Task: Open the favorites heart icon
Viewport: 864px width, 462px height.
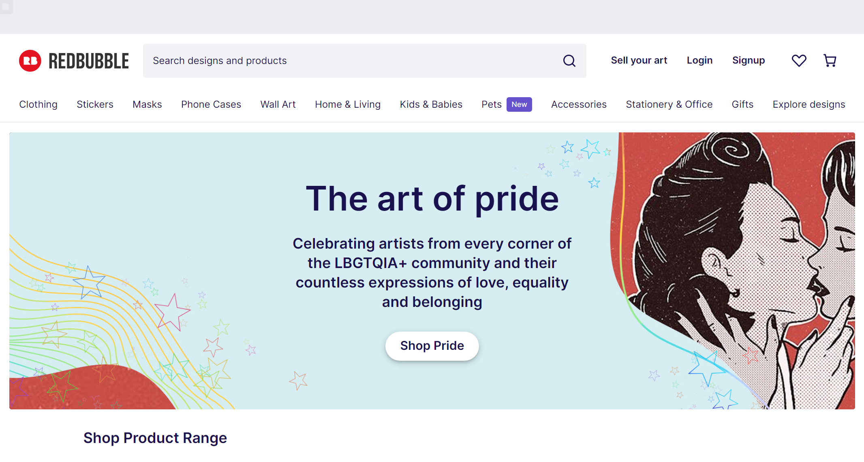Action: click(x=799, y=61)
